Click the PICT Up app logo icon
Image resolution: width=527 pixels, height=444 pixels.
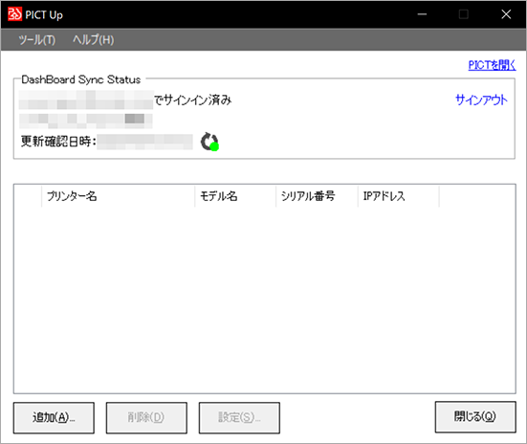click(x=14, y=14)
